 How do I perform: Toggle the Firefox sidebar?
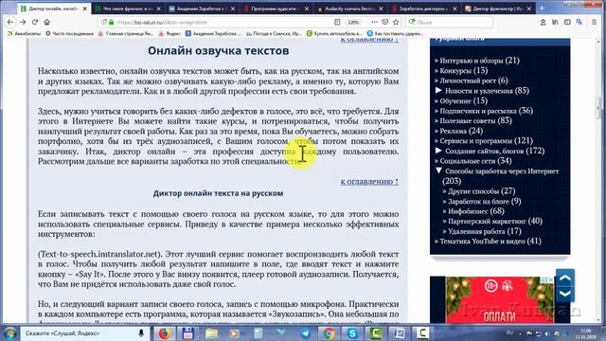(567, 22)
